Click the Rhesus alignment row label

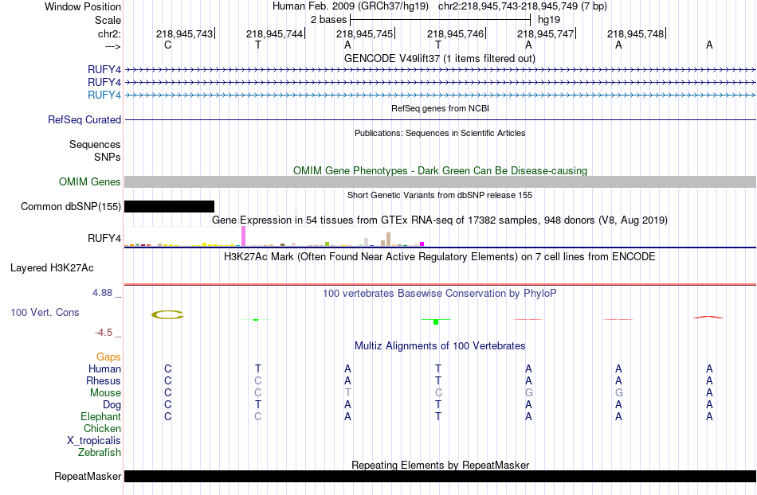pos(104,381)
